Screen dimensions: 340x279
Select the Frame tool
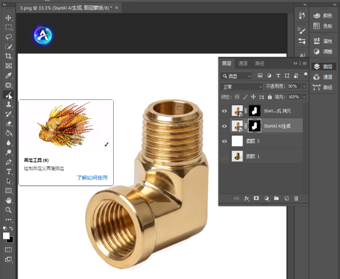(x=9, y=66)
